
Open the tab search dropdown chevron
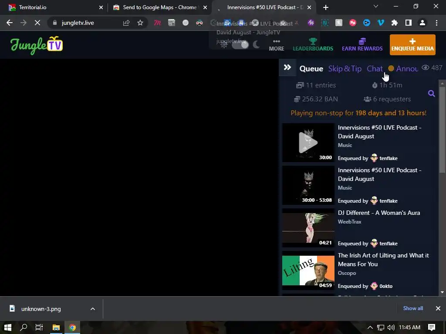click(376, 6)
